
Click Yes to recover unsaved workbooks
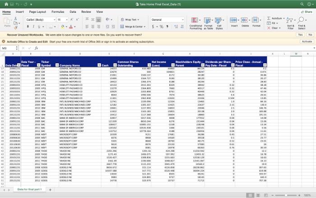[300, 35]
